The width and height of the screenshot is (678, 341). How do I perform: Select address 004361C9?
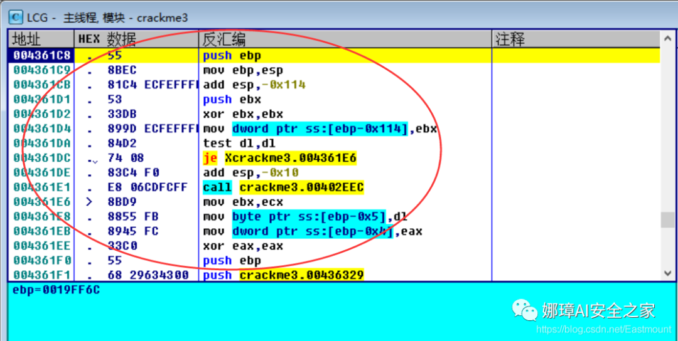pyautogui.click(x=41, y=70)
